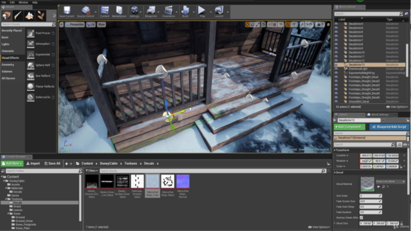The height and width of the screenshot is (231, 411).
Task: Click the Save All button
Action: pos(53,164)
